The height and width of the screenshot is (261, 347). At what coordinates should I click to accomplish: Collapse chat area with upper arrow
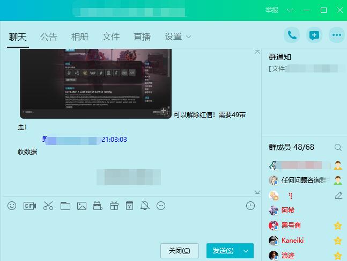click(257, 52)
